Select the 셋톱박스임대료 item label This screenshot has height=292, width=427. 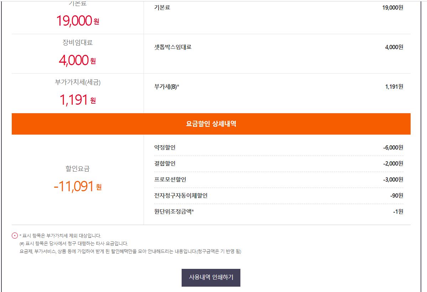point(173,47)
